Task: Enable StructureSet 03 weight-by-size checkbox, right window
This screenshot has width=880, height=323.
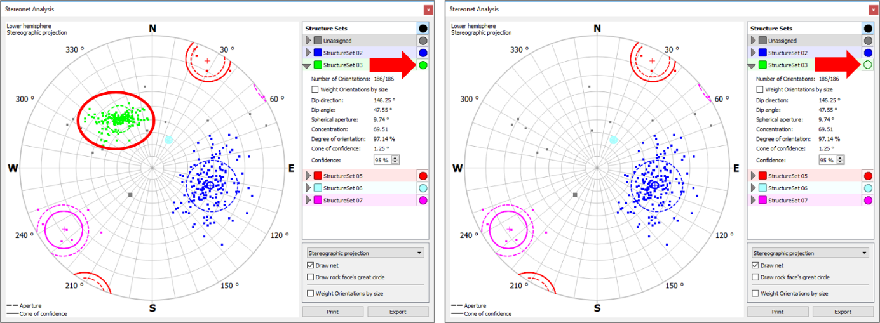Action: click(x=760, y=89)
